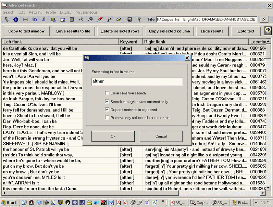
Task: Check Remove any selection before search
Action: coord(107,118)
